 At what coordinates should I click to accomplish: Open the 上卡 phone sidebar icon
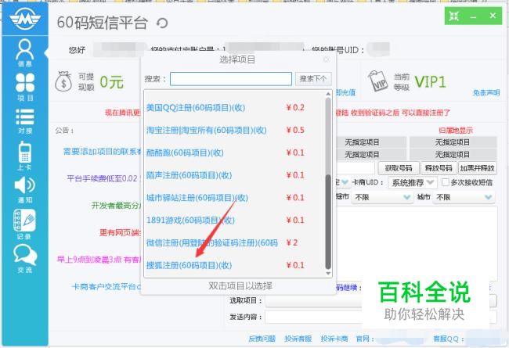click(25, 156)
